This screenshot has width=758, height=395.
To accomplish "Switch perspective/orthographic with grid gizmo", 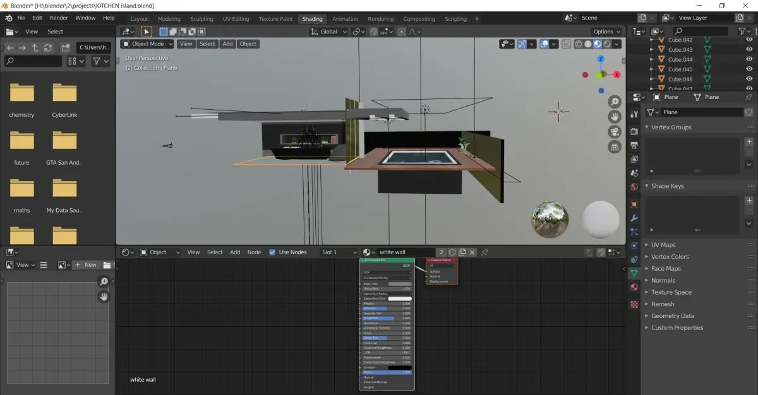I will pos(615,147).
